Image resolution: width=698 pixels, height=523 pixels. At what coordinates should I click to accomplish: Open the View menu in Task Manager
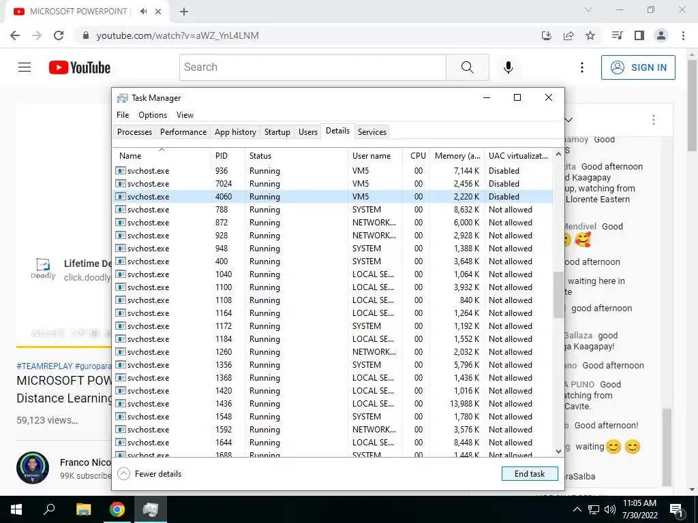[185, 114]
